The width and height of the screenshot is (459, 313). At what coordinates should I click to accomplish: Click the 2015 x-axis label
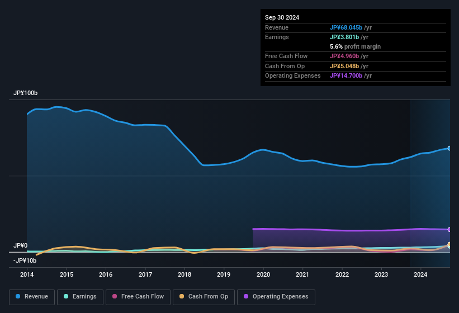[x=67, y=274]
